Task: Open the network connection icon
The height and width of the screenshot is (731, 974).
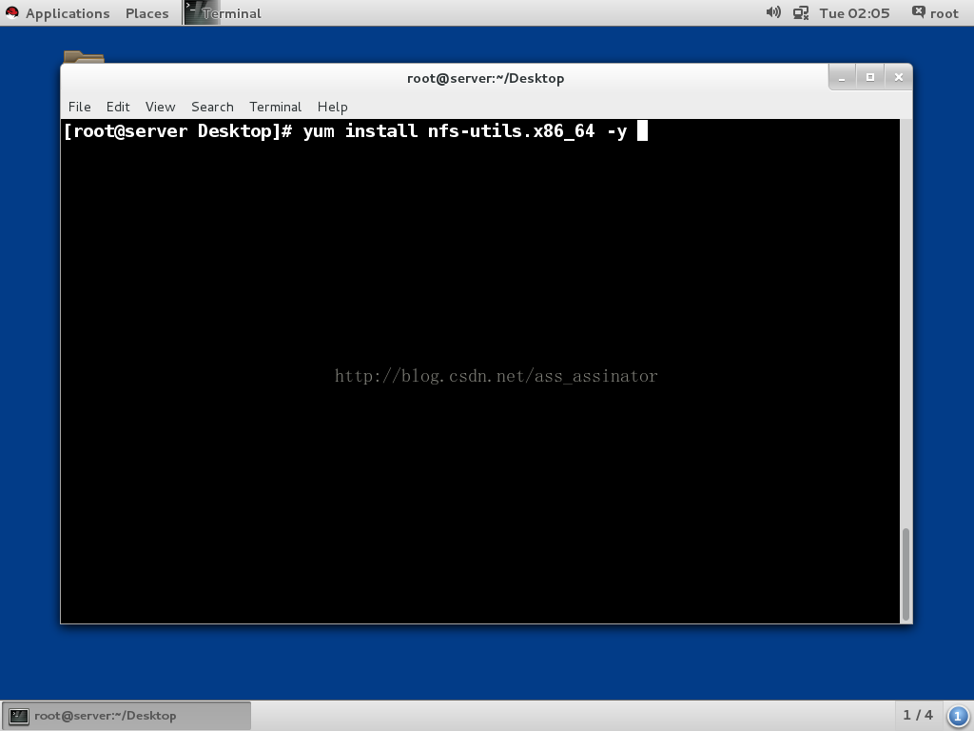Action: [801, 12]
